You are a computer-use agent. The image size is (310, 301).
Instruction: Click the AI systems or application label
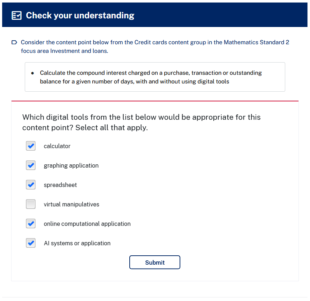pyautogui.click(x=77, y=243)
